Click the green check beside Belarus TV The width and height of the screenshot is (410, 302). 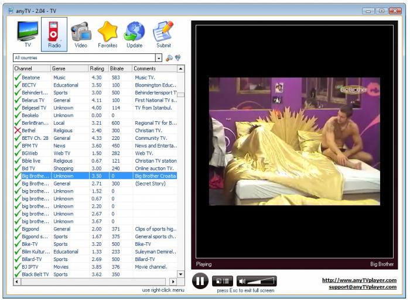coord(18,100)
